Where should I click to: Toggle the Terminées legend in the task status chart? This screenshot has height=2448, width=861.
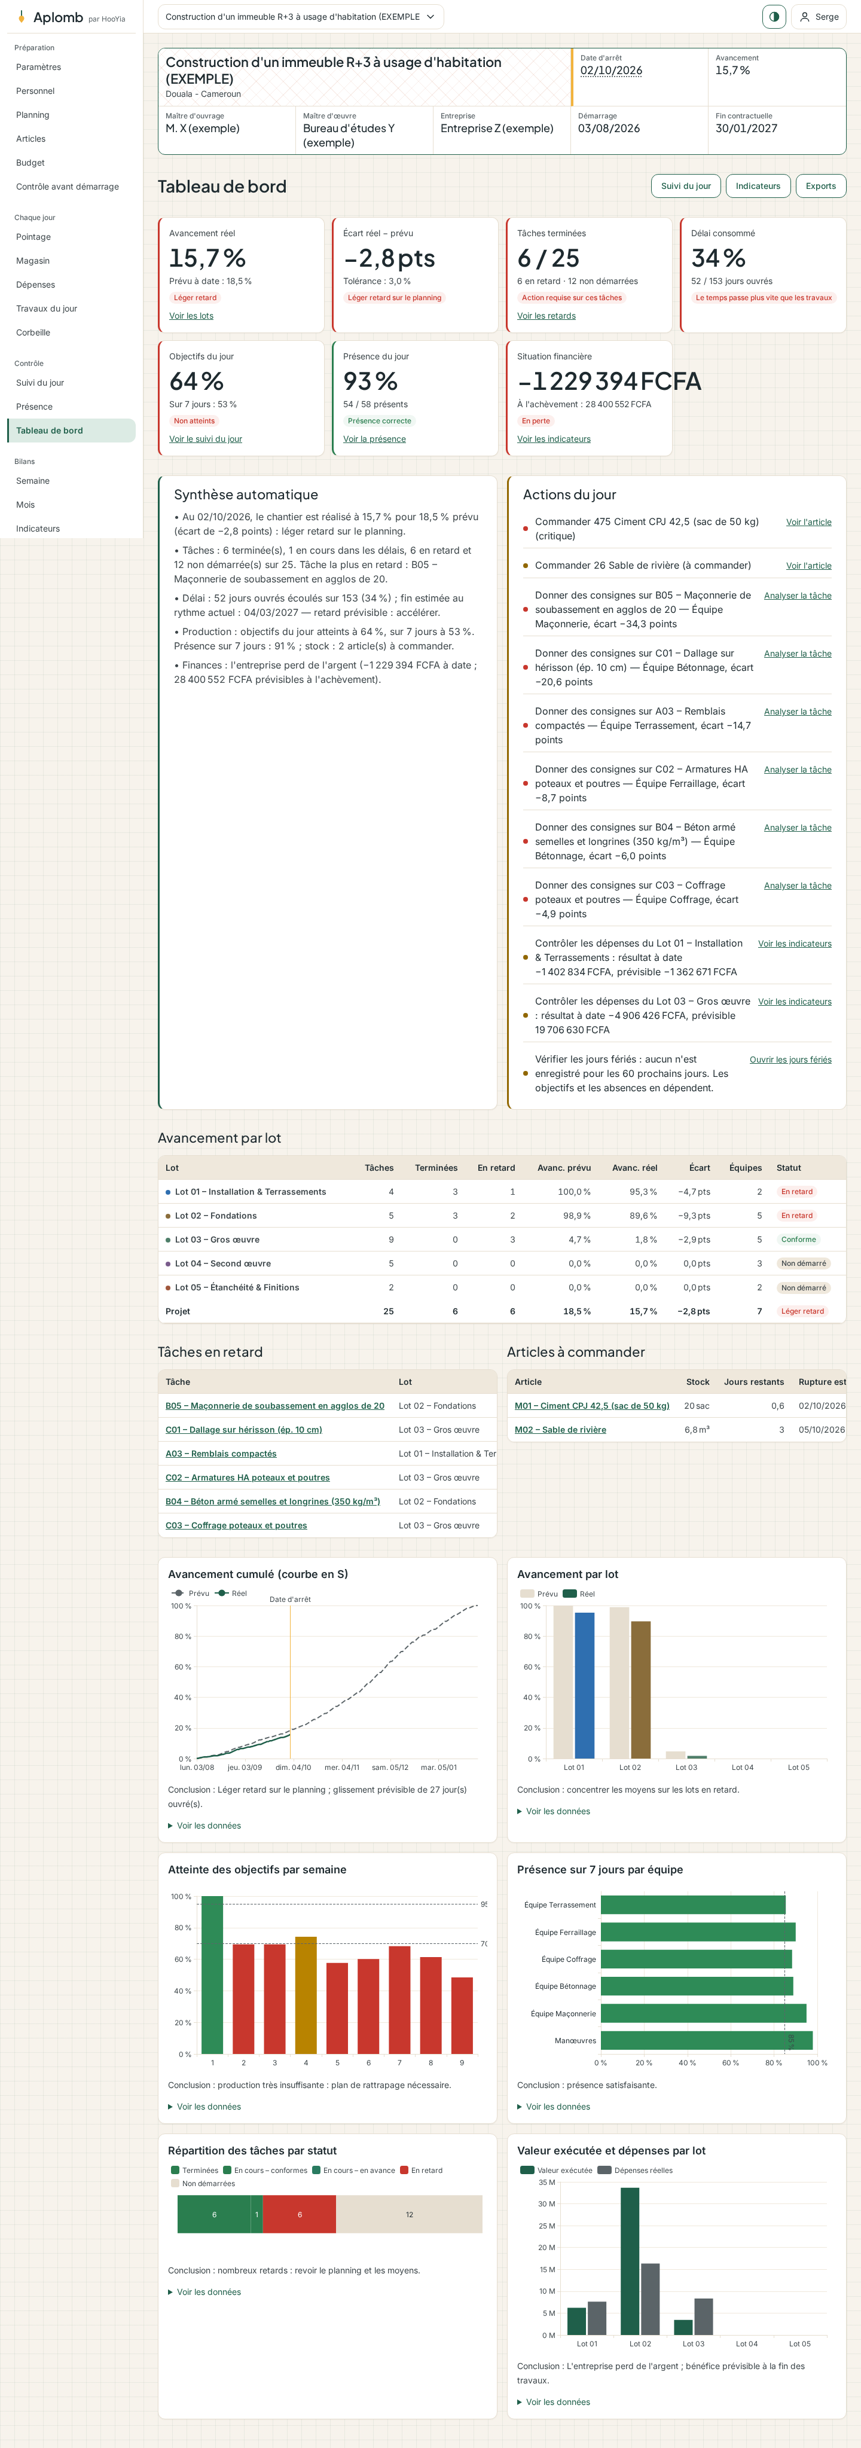(x=195, y=2171)
